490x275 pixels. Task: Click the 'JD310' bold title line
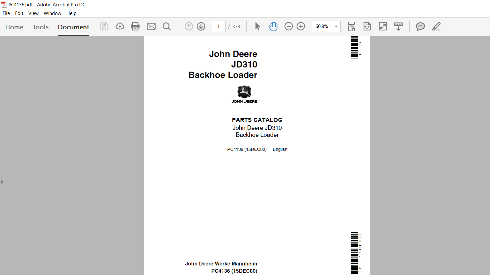(x=244, y=64)
